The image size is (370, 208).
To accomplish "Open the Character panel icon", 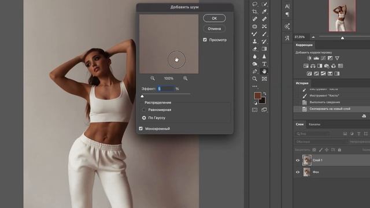I will point(287,6).
